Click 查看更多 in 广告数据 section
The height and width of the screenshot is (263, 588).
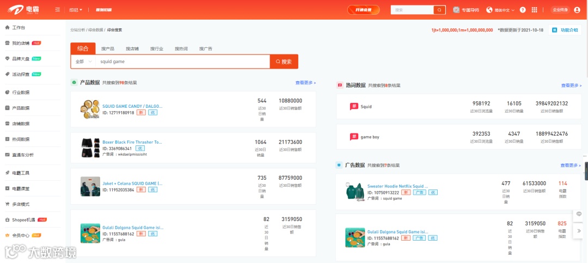571,166
